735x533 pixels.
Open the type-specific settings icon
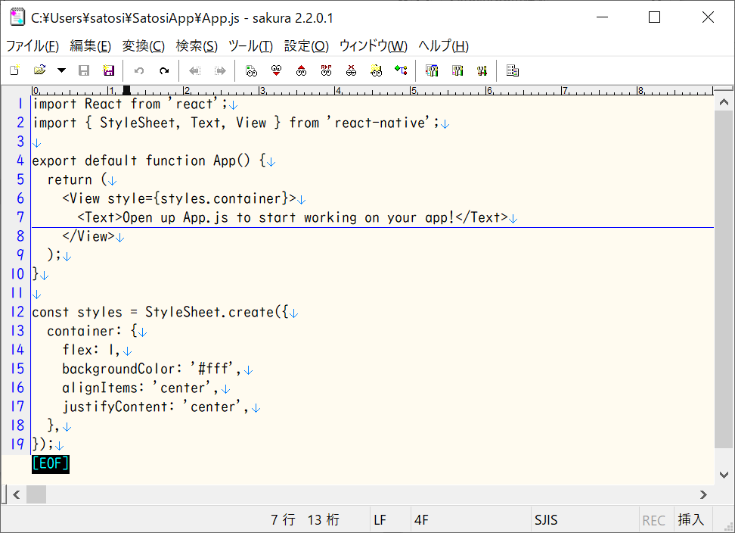pos(457,70)
